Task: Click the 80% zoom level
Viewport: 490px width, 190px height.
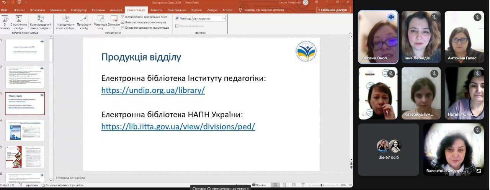Action: tap(343, 185)
